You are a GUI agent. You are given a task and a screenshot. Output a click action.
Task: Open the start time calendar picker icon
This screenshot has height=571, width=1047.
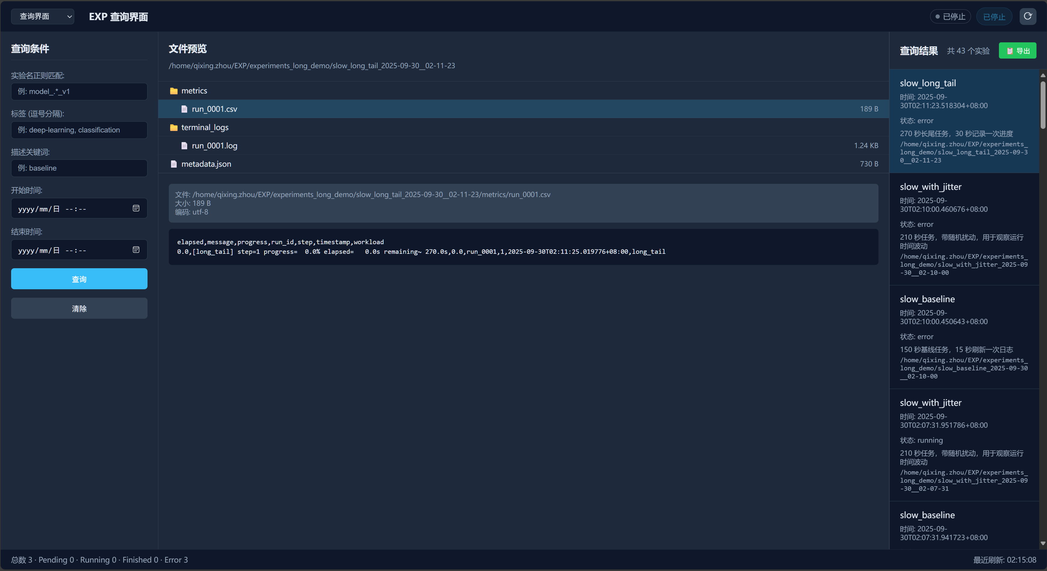tap(136, 208)
